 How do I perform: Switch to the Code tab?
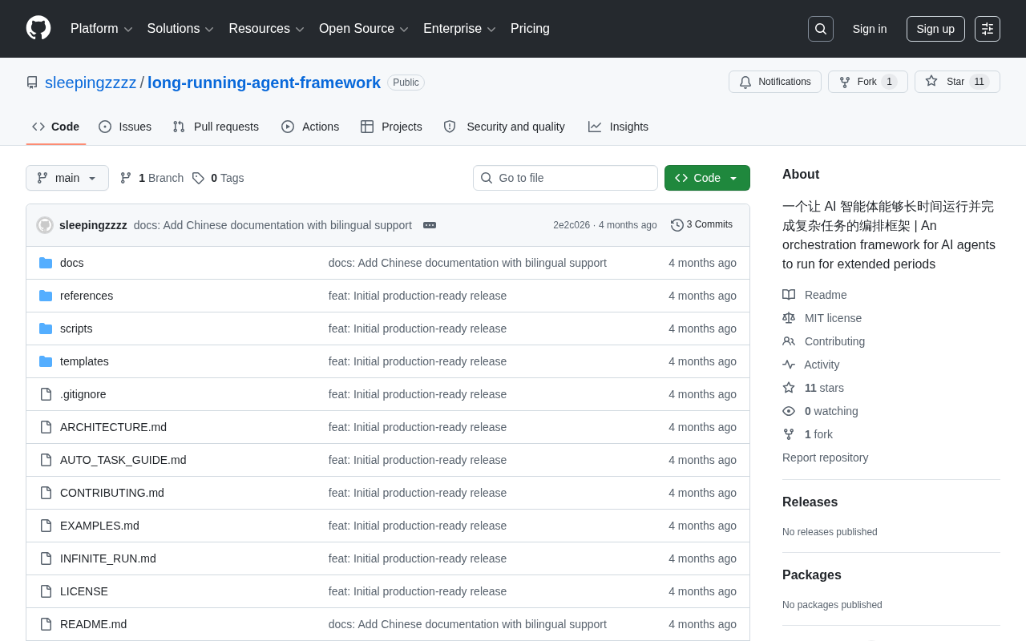(56, 127)
